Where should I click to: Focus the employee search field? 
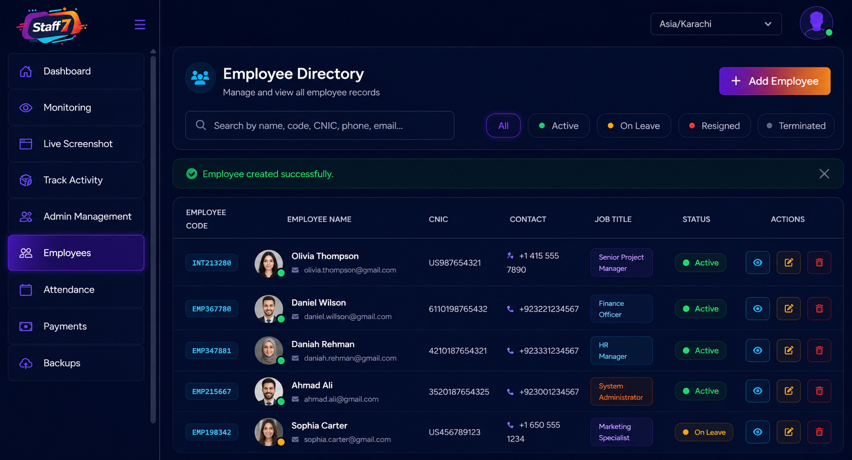320,125
